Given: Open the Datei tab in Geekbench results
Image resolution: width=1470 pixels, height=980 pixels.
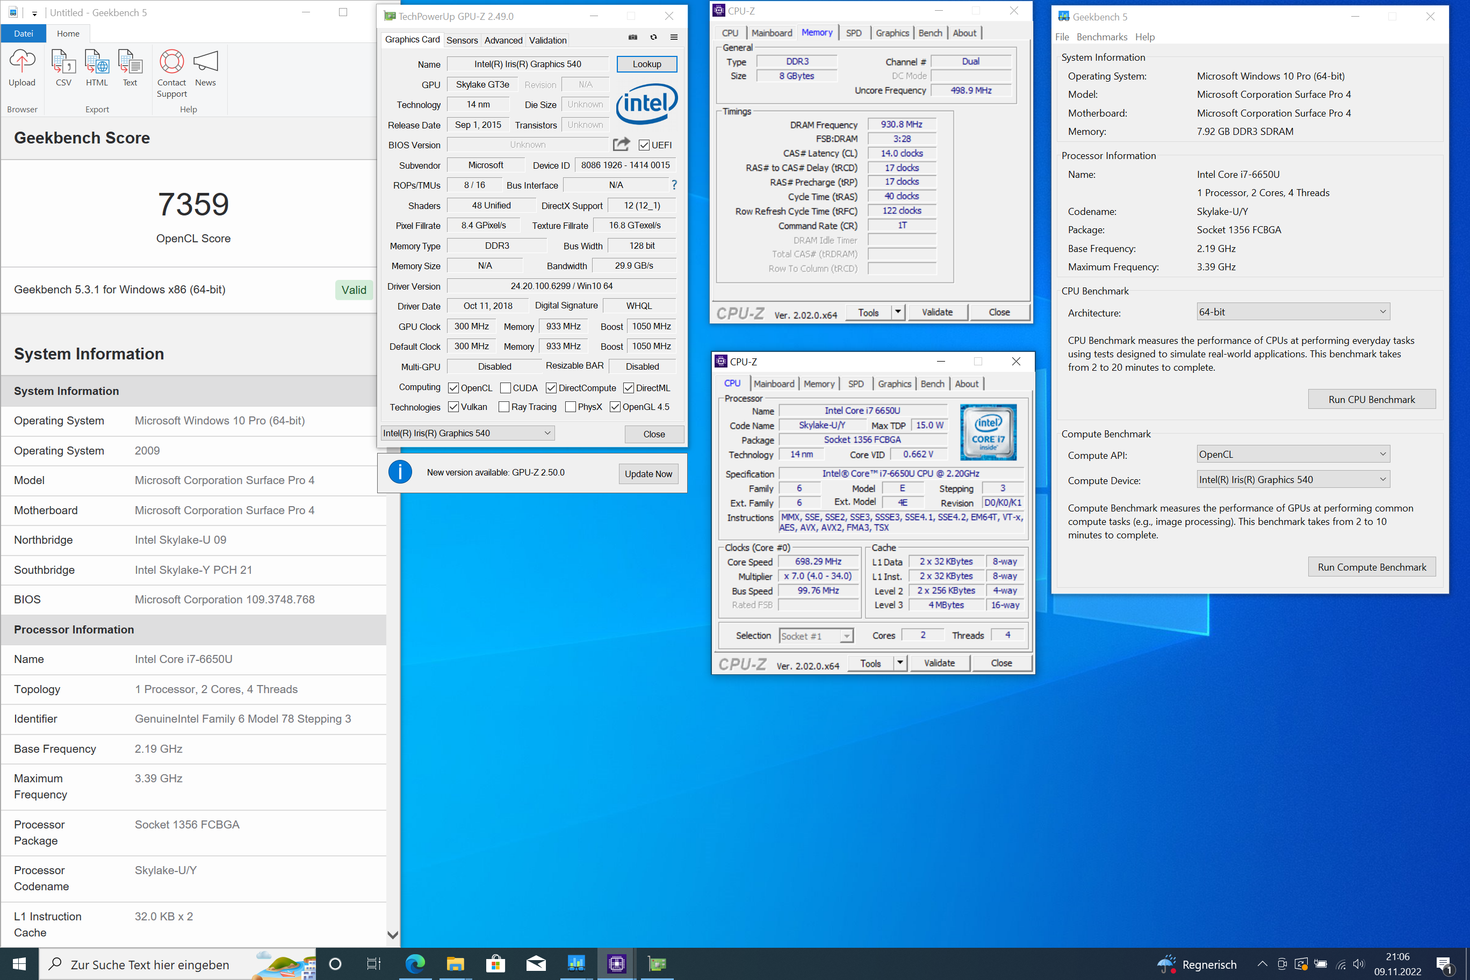Looking at the screenshot, I should 23,33.
